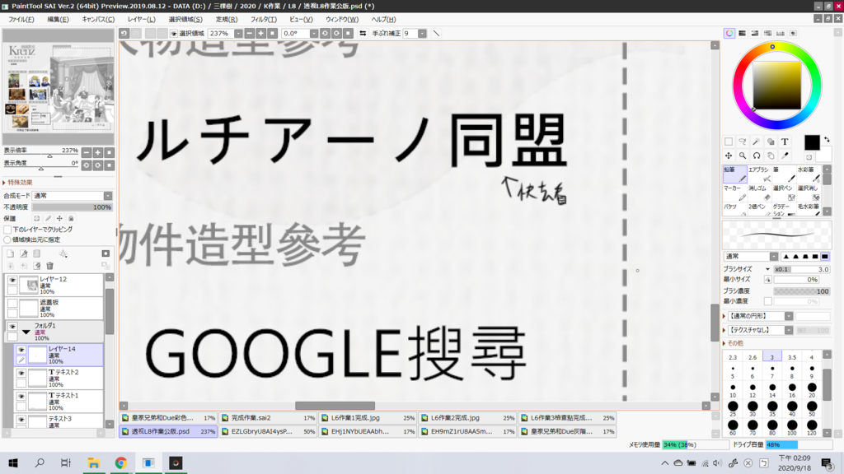Swap foreground and background colors

(827, 140)
